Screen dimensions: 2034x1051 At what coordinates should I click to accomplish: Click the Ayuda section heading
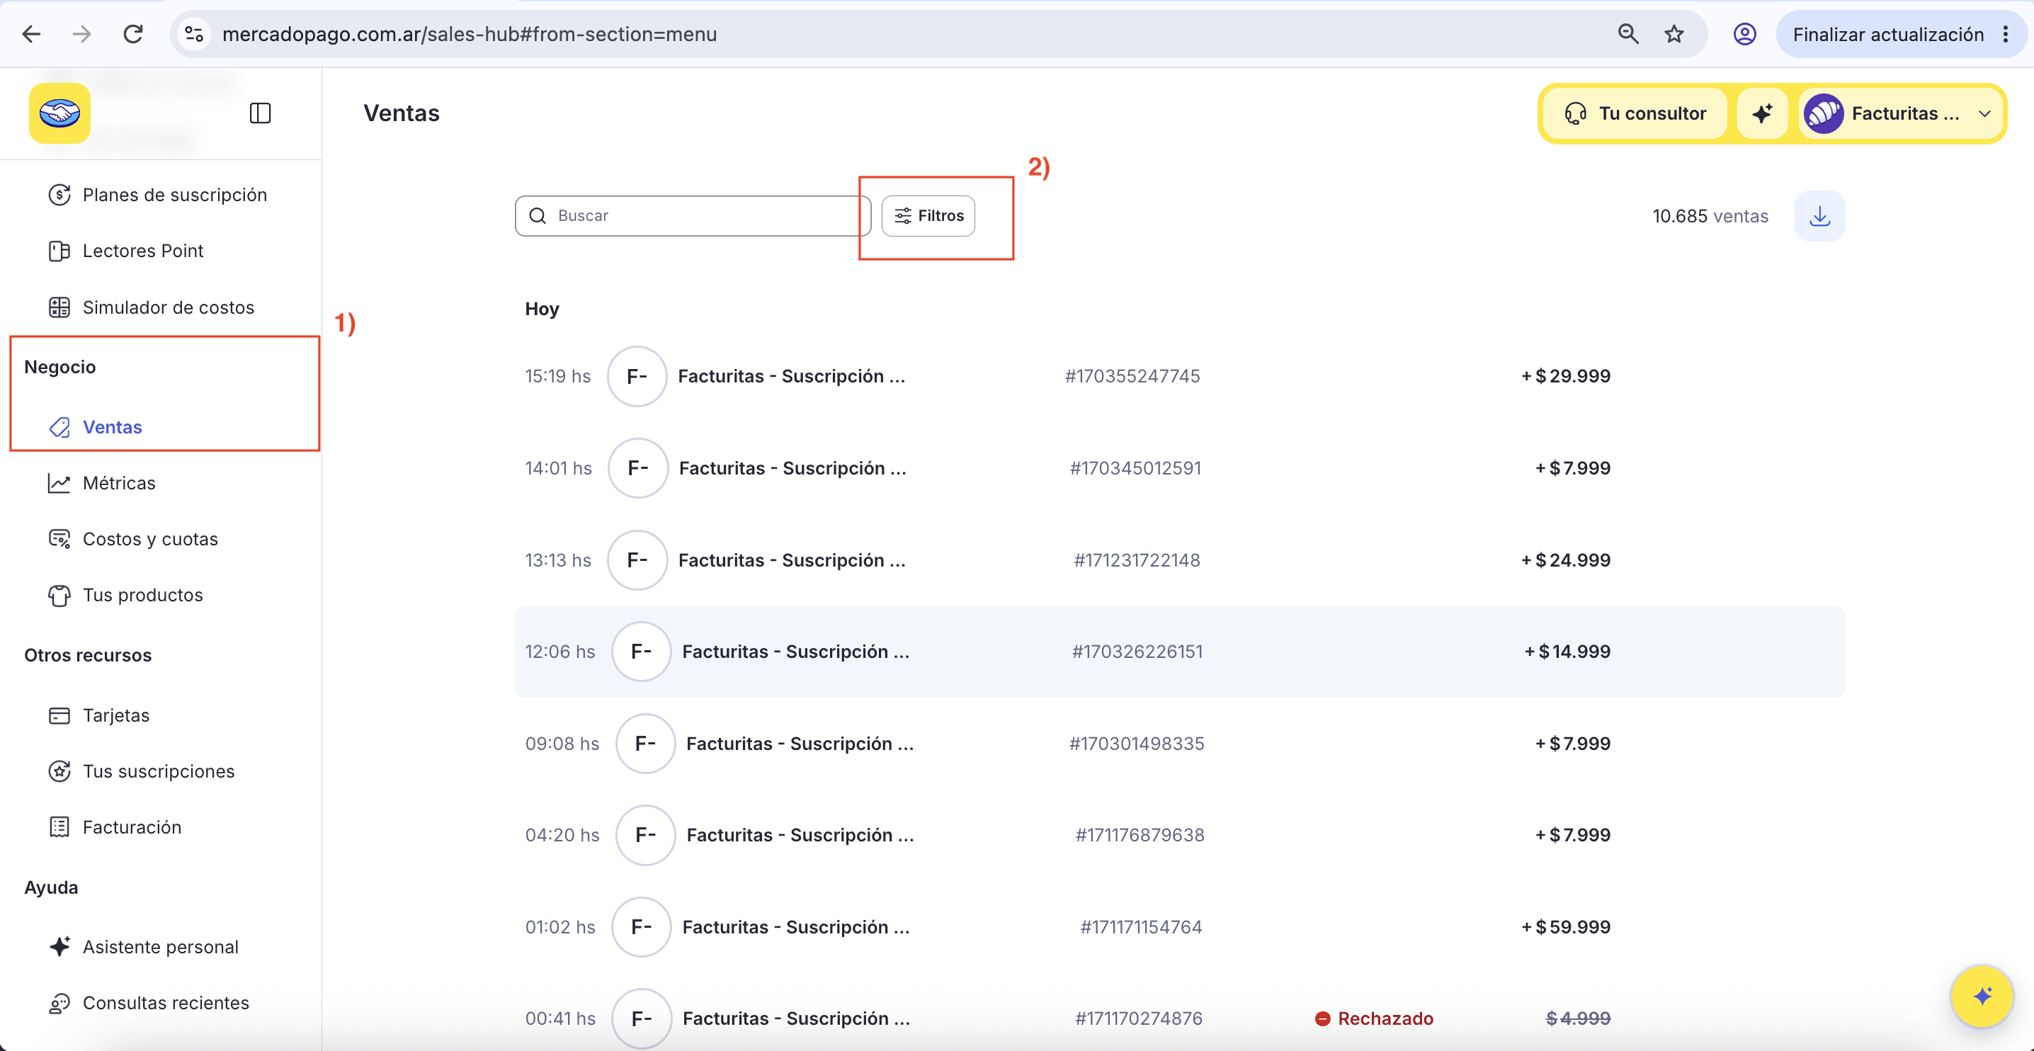(x=51, y=887)
